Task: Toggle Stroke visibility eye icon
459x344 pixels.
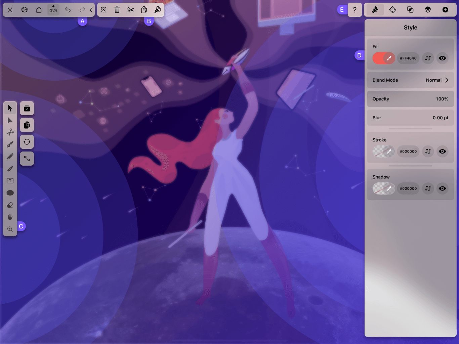Action: 443,152
